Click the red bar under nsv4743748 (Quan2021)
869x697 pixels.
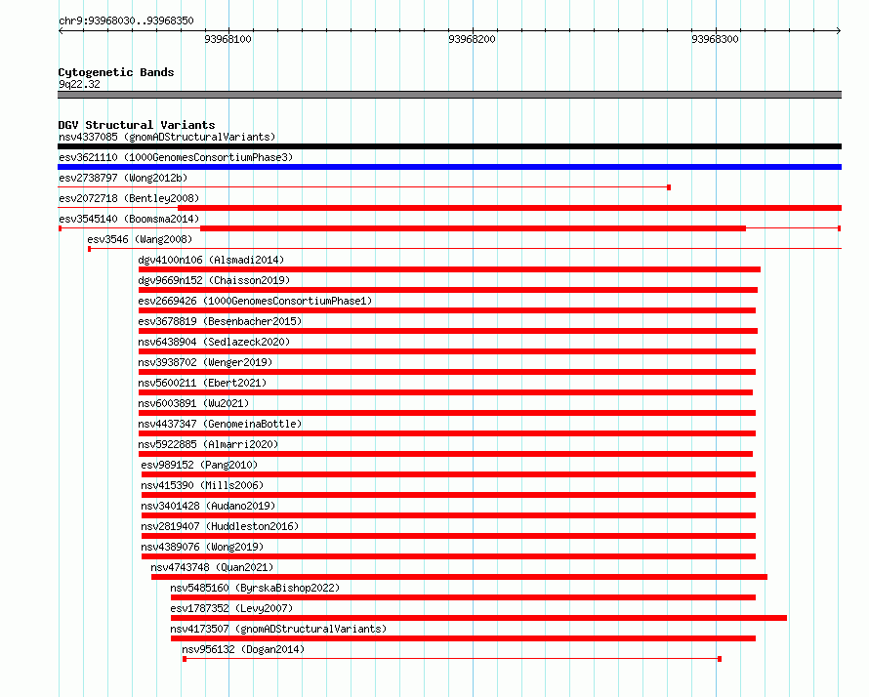click(460, 577)
